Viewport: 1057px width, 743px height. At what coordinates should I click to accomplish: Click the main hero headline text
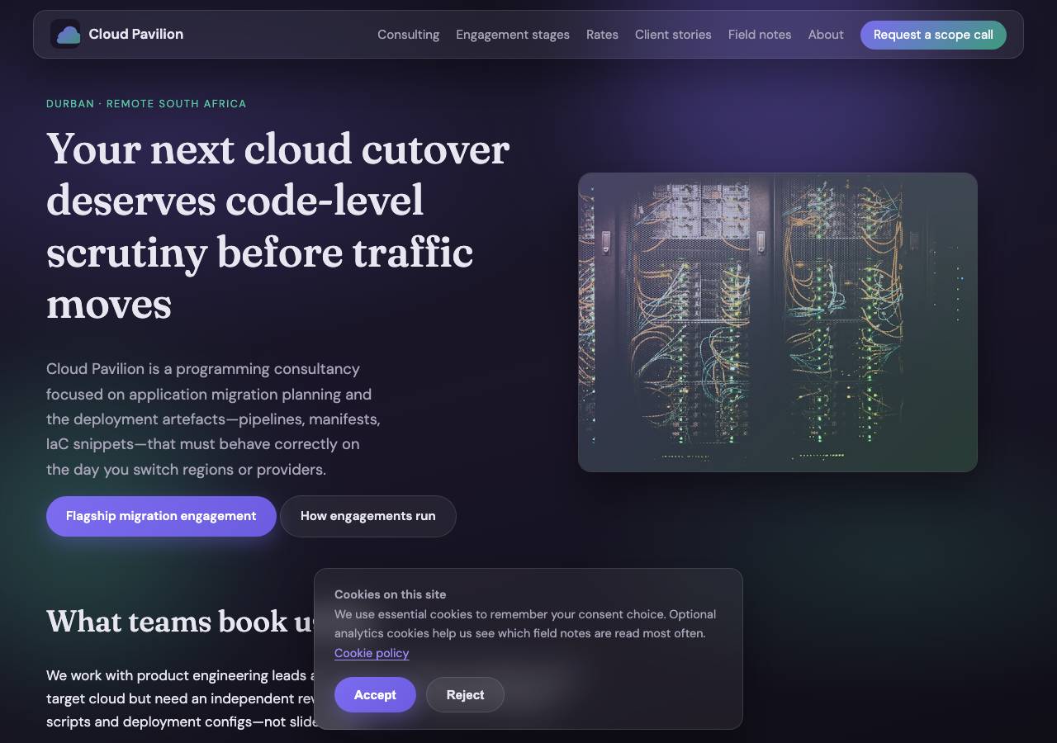coord(278,226)
